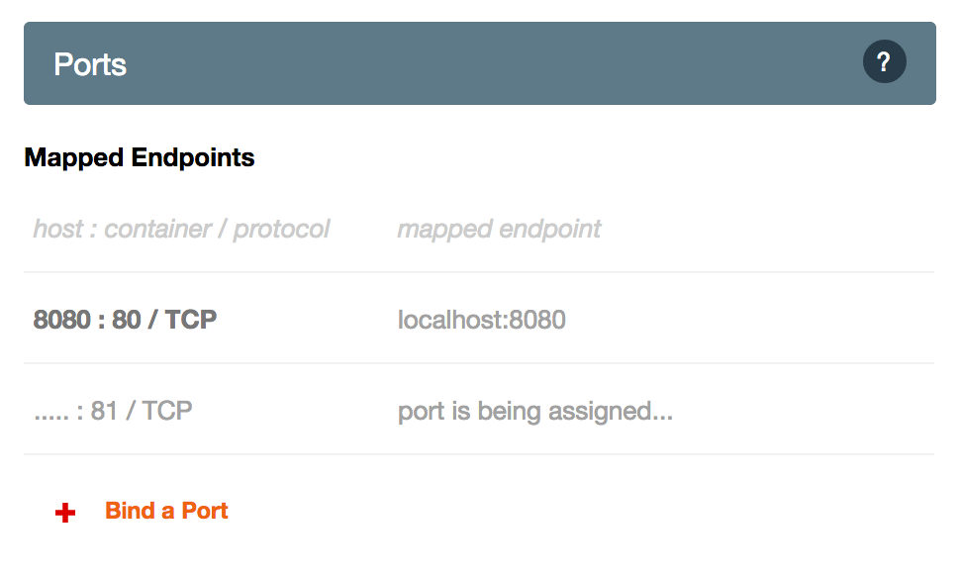Click the container port 81 value
Screen dimensions: 962x578
(104, 411)
